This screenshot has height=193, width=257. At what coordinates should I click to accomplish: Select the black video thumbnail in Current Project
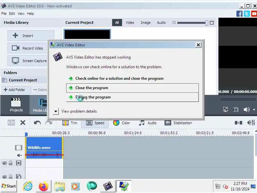(x=87, y=34)
